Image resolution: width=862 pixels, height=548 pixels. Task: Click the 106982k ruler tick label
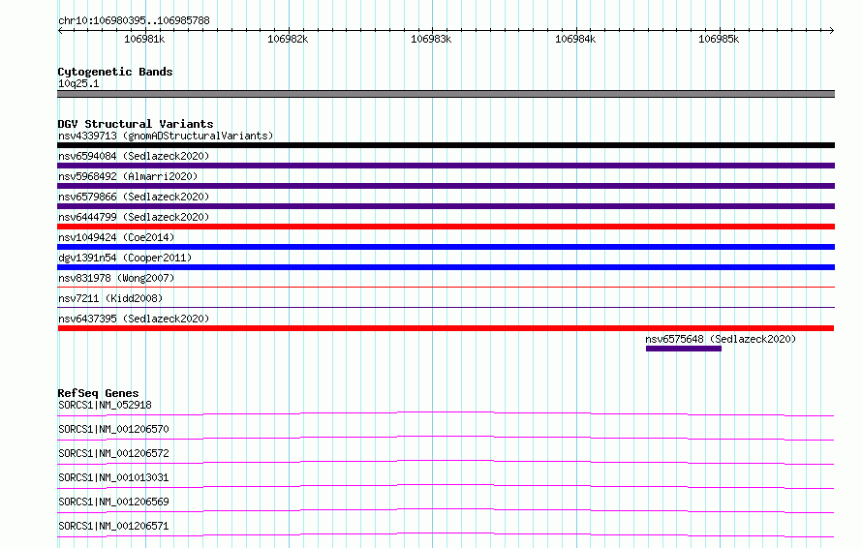pyautogui.click(x=288, y=39)
